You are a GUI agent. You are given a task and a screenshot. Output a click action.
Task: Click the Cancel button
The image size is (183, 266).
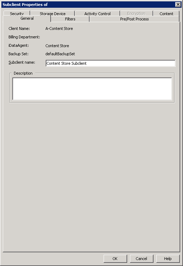142,259
